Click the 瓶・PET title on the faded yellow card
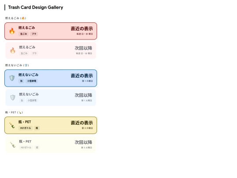Viewport: 237px width, 178px height. 25,142
